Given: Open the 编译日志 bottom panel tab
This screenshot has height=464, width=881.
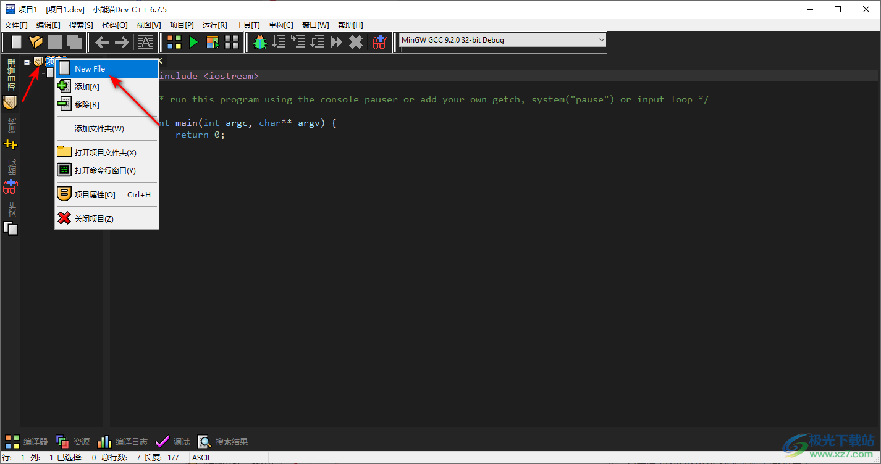Looking at the screenshot, I should coord(123,442).
